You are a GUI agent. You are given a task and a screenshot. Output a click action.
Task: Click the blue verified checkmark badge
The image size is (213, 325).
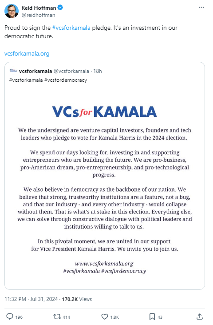[x=60, y=8]
